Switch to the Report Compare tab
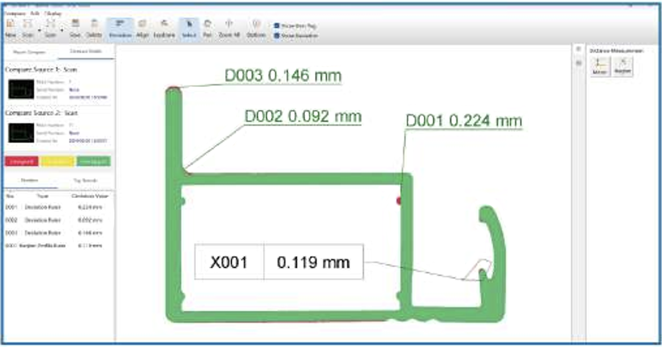 point(29,52)
